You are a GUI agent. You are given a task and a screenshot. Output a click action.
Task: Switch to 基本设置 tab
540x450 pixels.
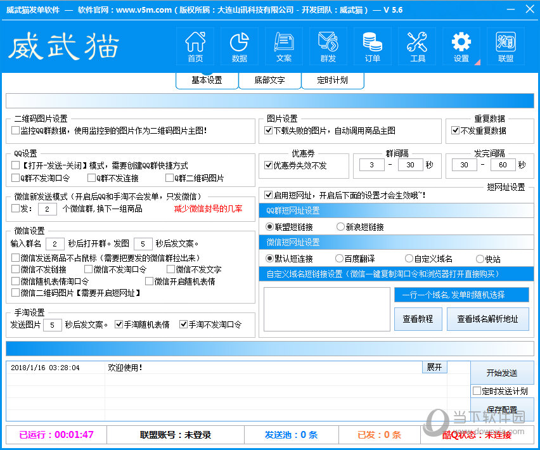[207, 80]
